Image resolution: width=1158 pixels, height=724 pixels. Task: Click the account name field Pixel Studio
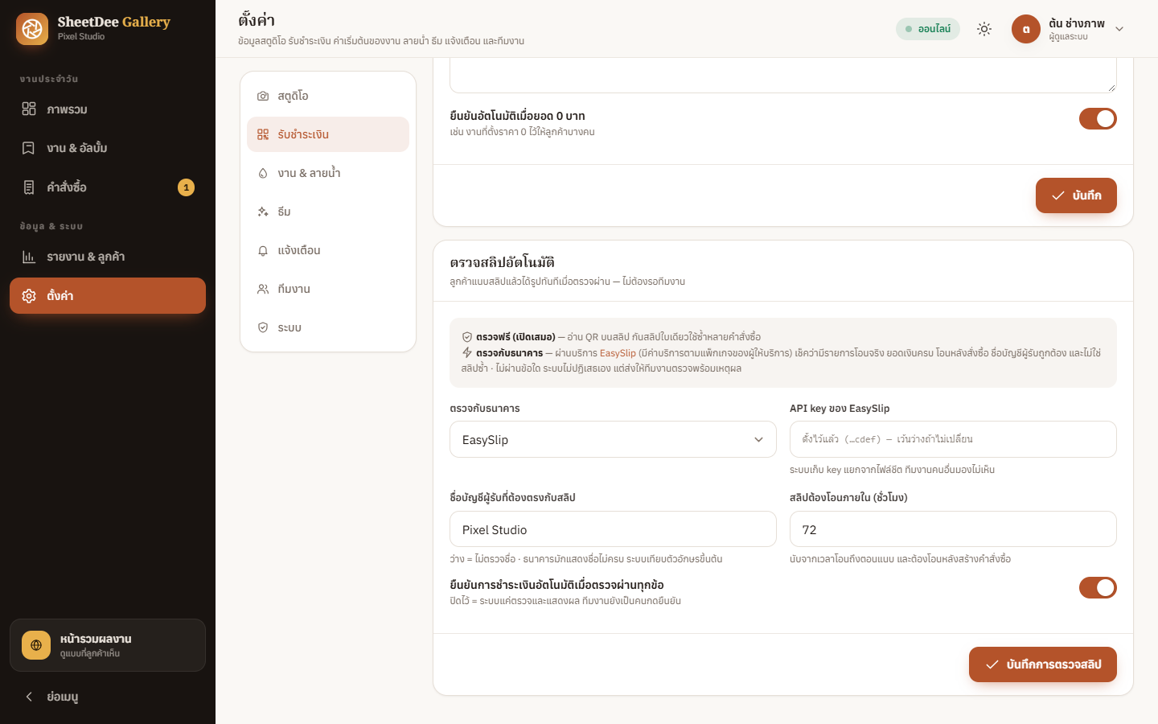[x=613, y=529]
